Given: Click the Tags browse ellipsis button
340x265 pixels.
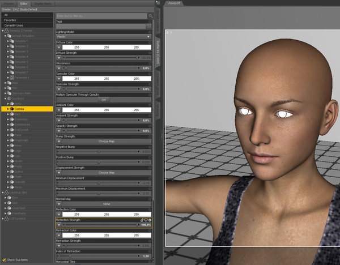Looking at the screenshot, I should 148,26.
